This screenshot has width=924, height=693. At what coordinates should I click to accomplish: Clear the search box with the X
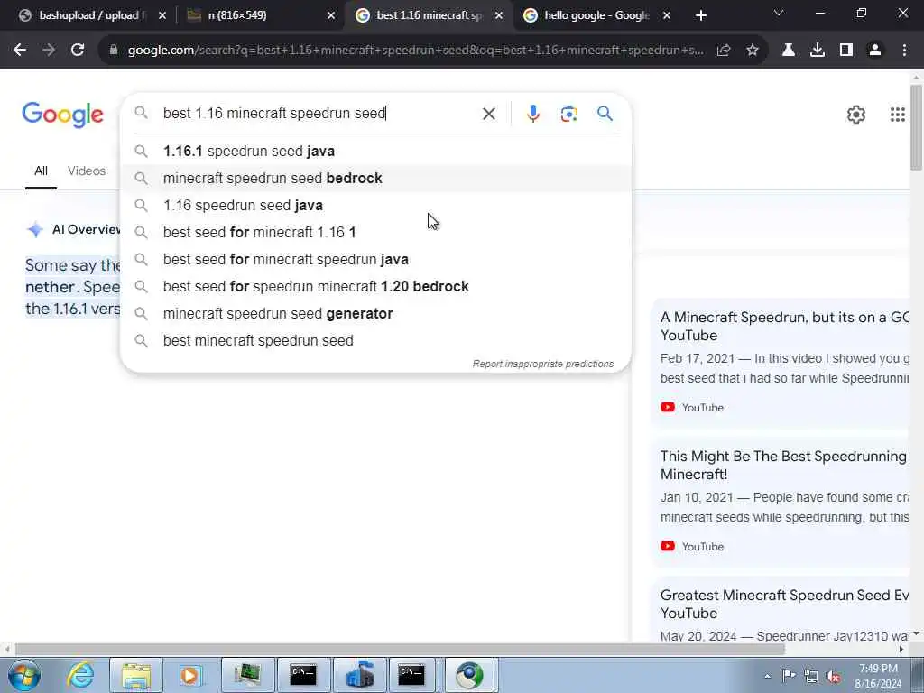pos(488,114)
